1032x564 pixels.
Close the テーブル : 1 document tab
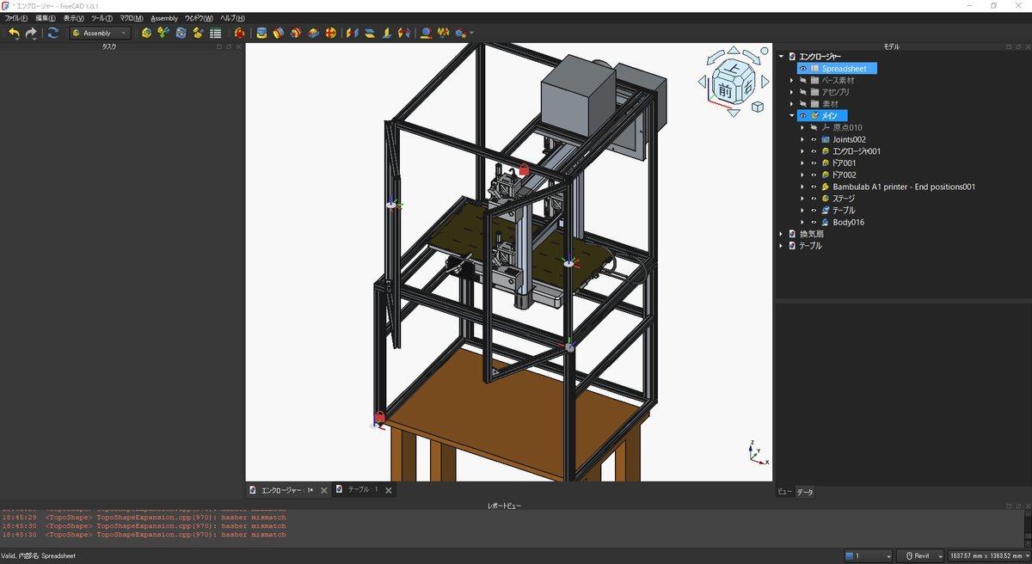pyautogui.click(x=389, y=490)
